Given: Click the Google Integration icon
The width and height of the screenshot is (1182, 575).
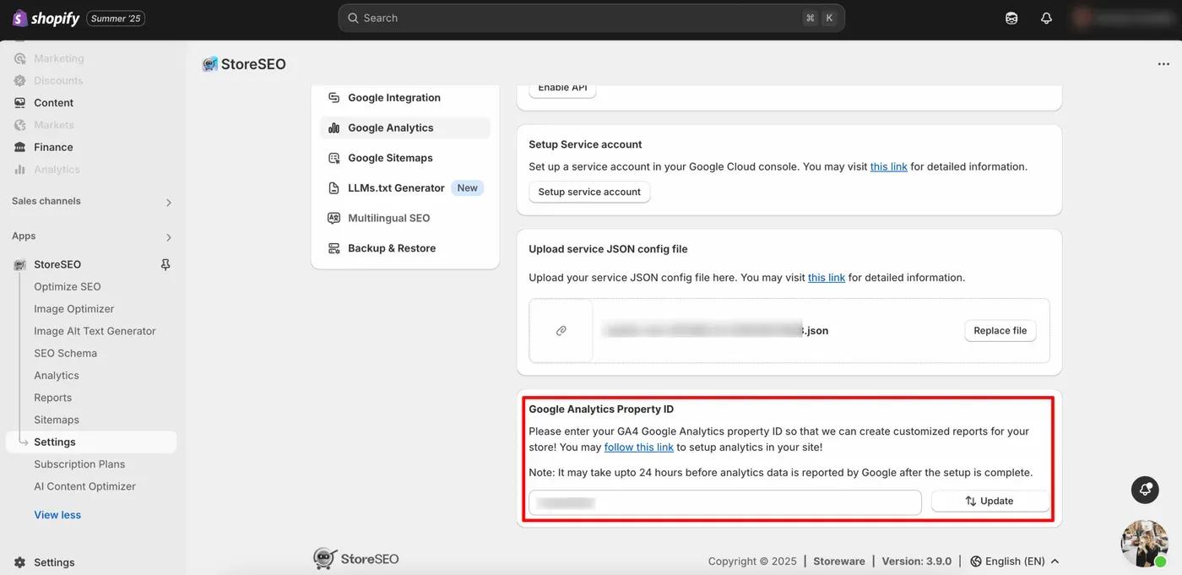Looking at the screenshot, I should (x=334, y=98).
